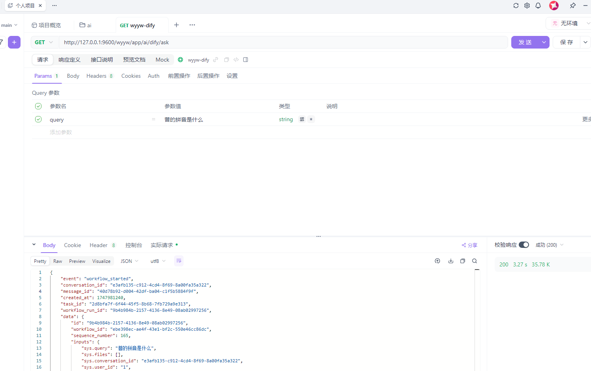
Task: Open the 前置操作 tab
Action: (179, 76)
